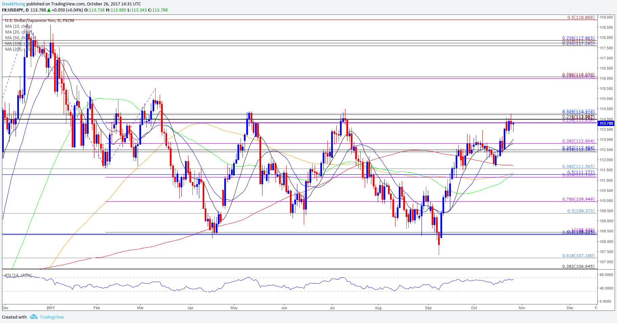Screen dimensions: 617x323
Task: Click the Feb time axis label
Action: coord(97,308)
